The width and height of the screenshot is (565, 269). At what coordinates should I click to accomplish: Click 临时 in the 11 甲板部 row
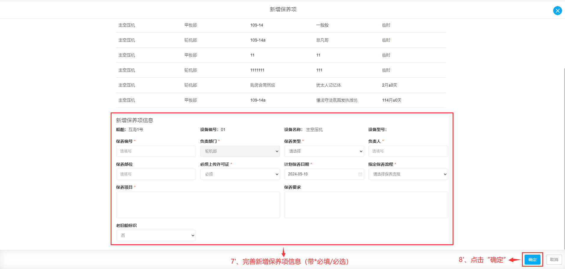point(386,55)
